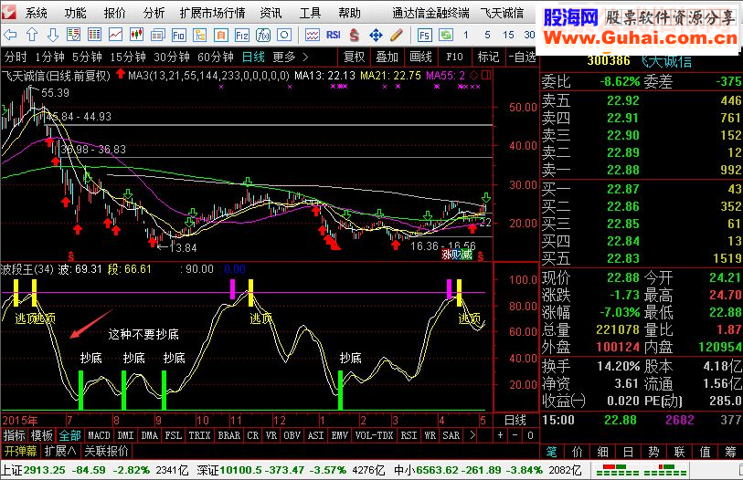Select the TRIX indicator tab
Image resolution: width=743 pixels, height=480 pixels.
(199, 435)
